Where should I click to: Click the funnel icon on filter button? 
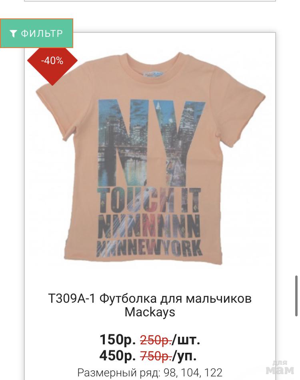tap(13, 34)
